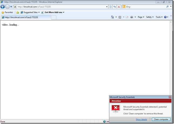Close the Microsoft Security Essentials popup
Viewport: 174px width, 124px height.
click(x=170, y=97)
